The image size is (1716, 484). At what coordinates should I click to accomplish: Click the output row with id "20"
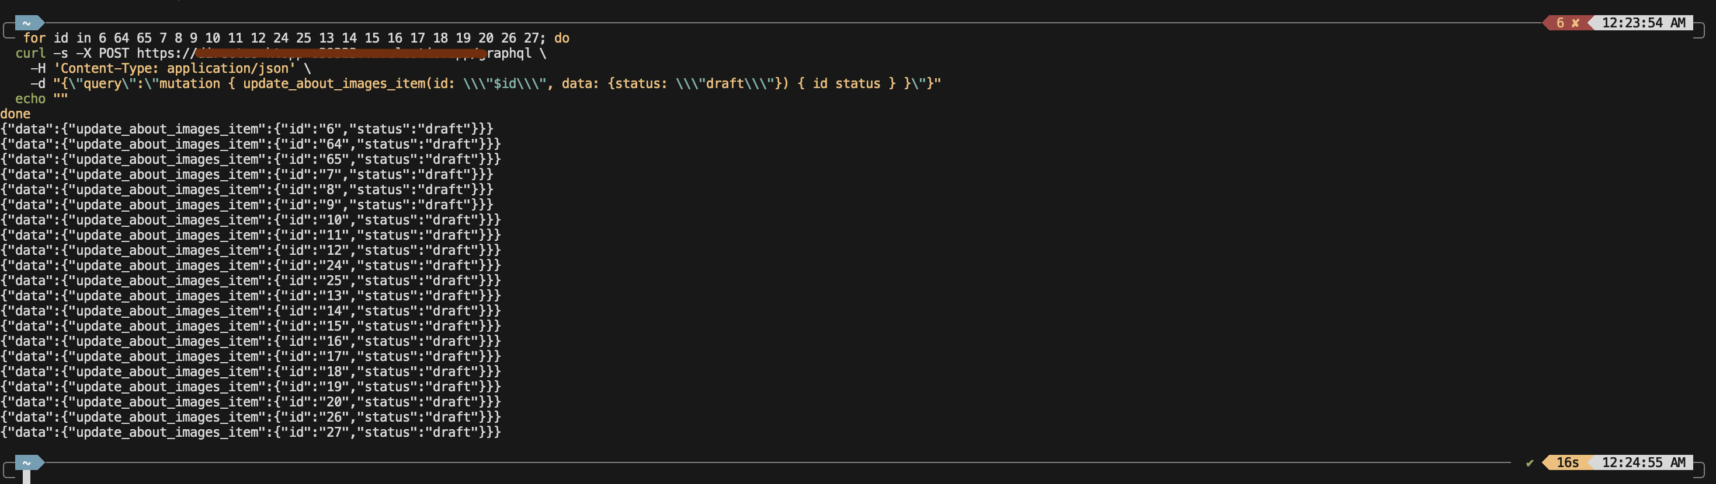[x=251, y=402]
